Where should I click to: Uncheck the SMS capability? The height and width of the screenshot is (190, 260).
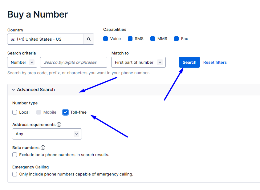[x=130, y=39]
